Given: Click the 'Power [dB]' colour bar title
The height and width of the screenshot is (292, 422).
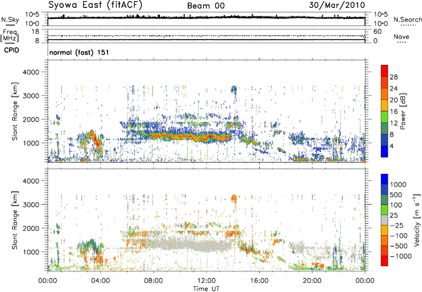Looking at the screenshot, I should 402,111.
